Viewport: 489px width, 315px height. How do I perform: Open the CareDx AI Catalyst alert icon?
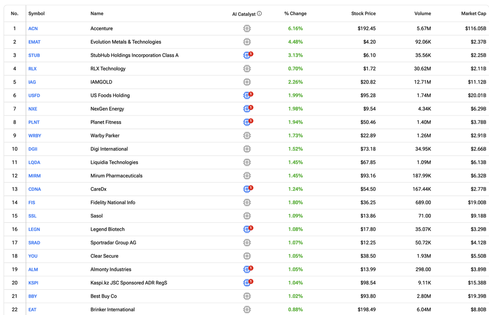point(248,189)
